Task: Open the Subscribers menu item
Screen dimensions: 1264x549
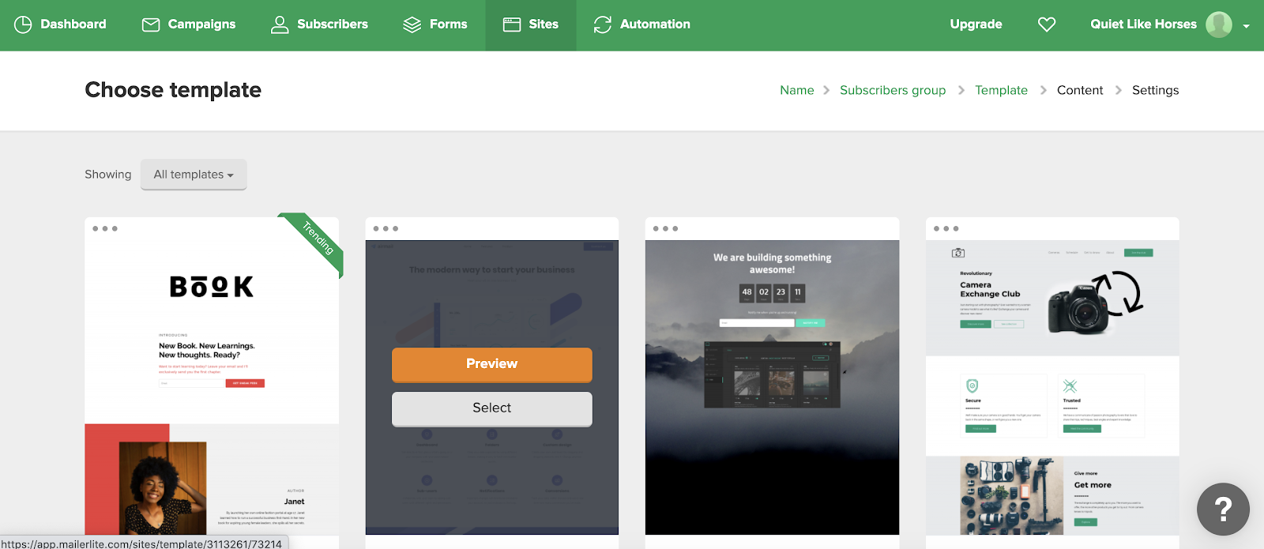Action: pos(333,24)
